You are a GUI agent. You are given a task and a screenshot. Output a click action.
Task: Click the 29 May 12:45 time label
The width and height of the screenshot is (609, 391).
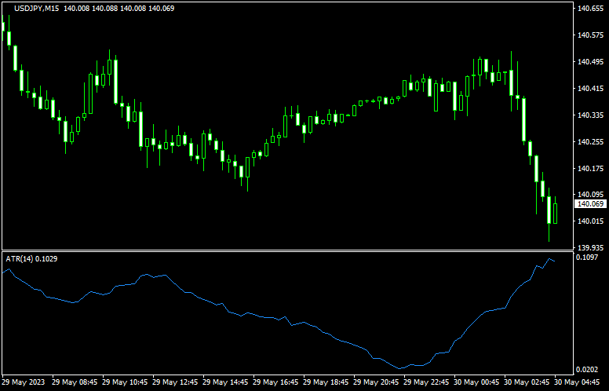175,382
